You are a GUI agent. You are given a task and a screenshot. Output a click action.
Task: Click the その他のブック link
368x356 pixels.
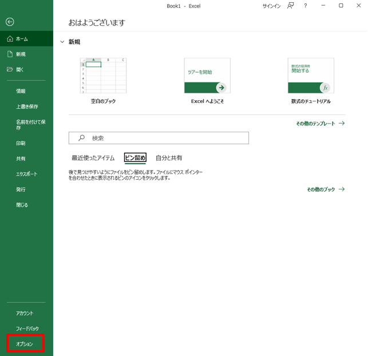click(326, 189)
